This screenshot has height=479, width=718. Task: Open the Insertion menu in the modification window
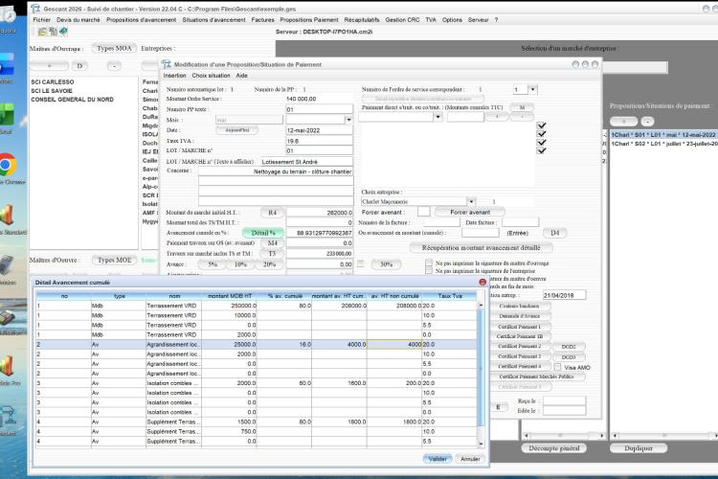[175, 76]
